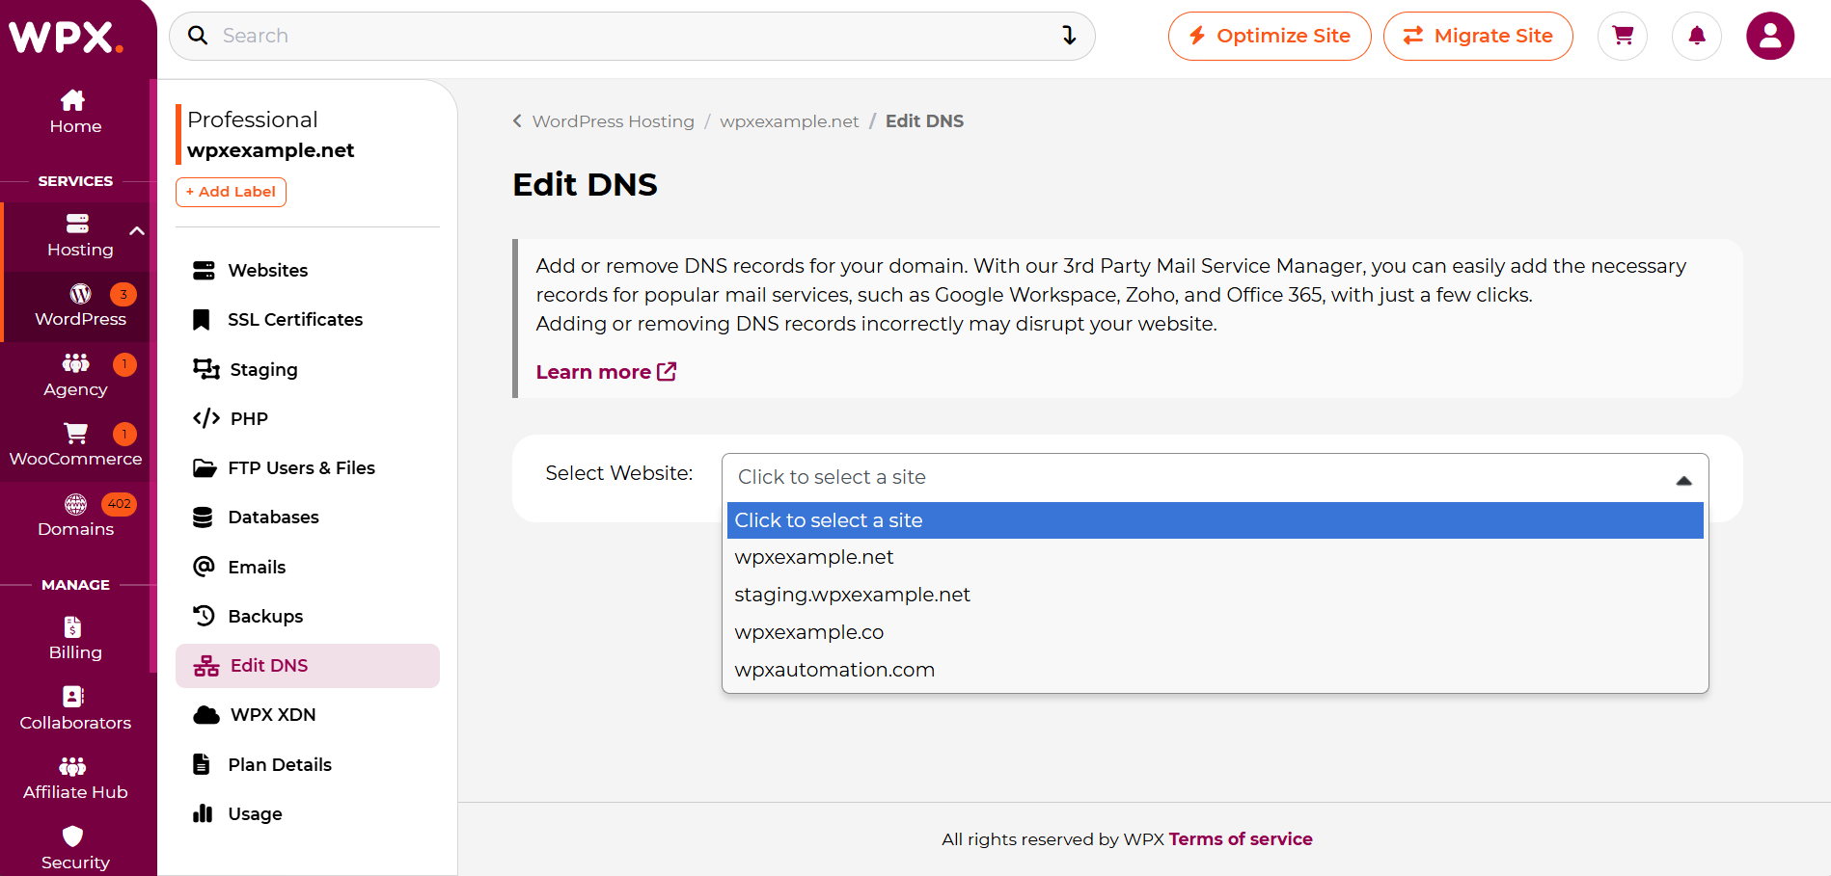
Task: Open the Collaborators contact icon
Action: tap(73, 696)
